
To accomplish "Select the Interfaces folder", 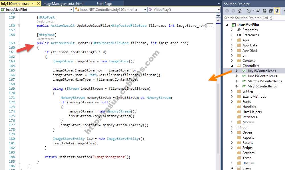I will point(250,117).
